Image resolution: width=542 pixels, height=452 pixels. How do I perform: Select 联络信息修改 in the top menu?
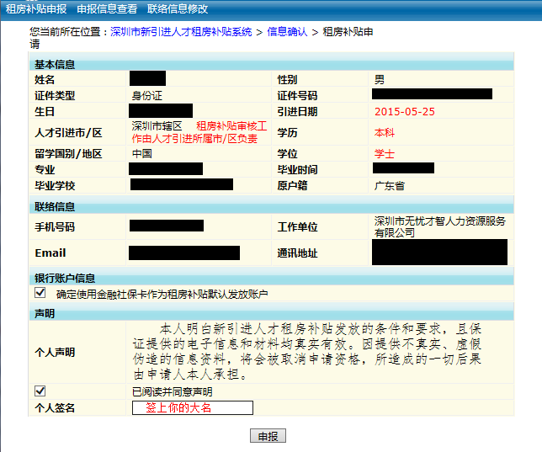pyautogui.click(x=178, y=8)
